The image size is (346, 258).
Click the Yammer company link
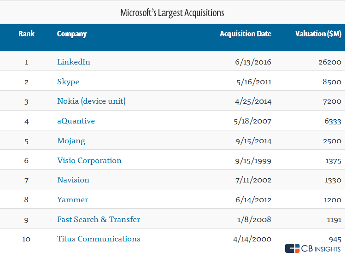click(x=73, y=200)
